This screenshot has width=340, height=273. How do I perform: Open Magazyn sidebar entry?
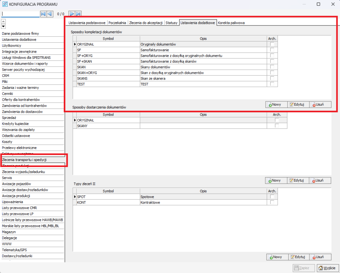point(33,232)
